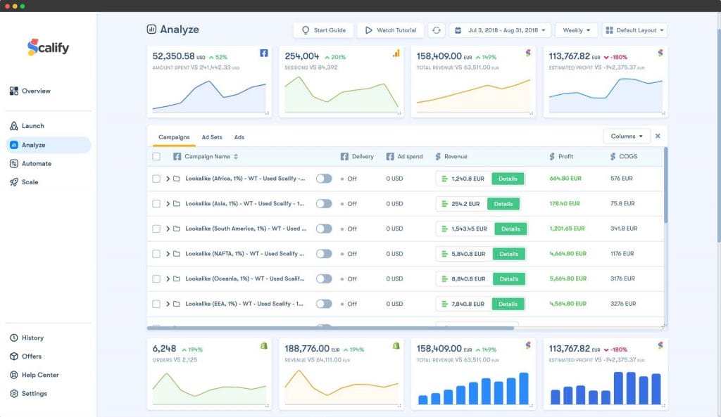Image resolution: width=721 pixels, height=417 pixels.
Task: Click the Estimated Profit line chart
Action: point(606,95)
